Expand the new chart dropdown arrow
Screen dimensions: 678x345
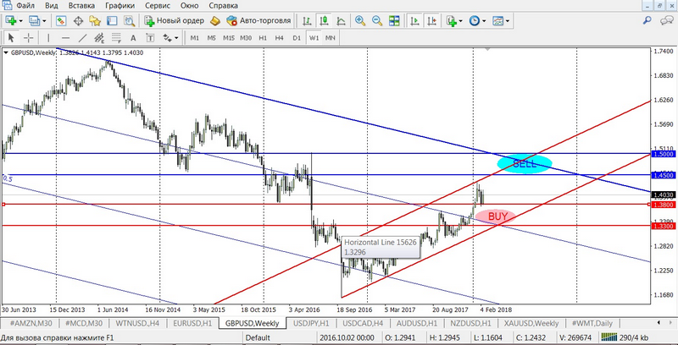(20, 20)
